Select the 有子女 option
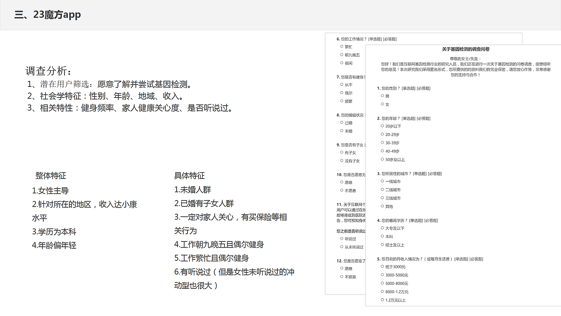This screenshot has width=561, height=316. click(x=342, y=152)
